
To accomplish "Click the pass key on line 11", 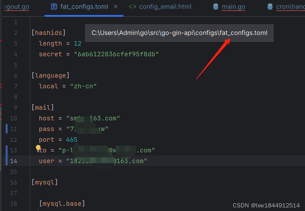I will [x=47, y=129].
